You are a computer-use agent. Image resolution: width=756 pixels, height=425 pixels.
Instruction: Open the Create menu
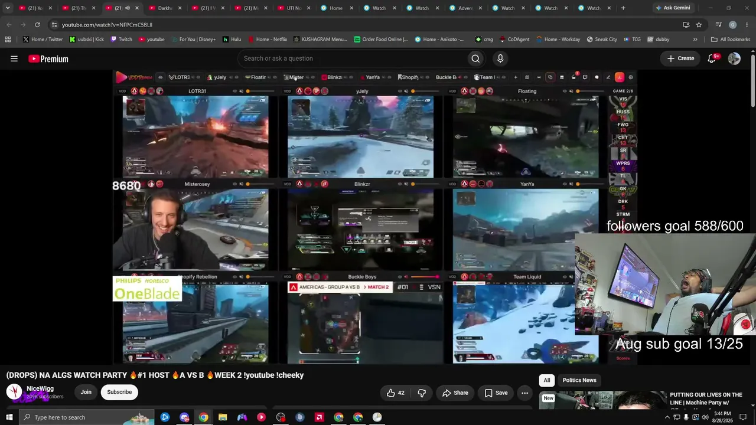(x=680, y=58)
